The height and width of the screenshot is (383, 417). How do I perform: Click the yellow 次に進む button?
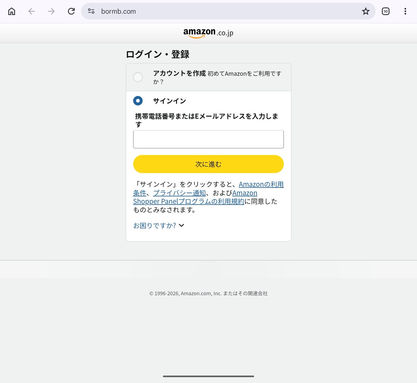(208, 164)
